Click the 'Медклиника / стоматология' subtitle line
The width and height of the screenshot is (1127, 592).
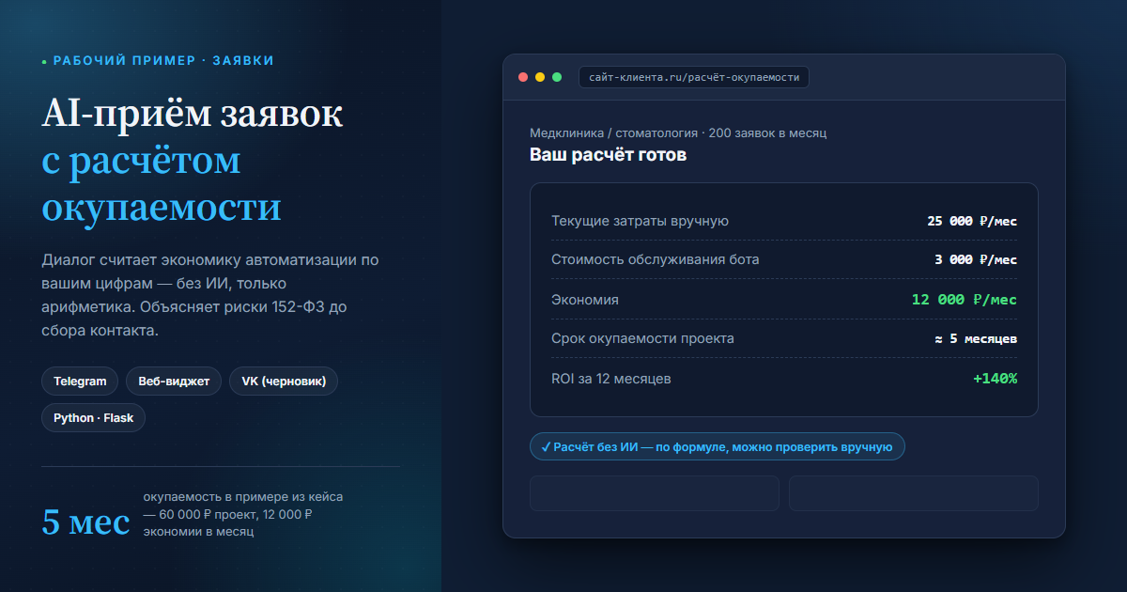point(678,133)
